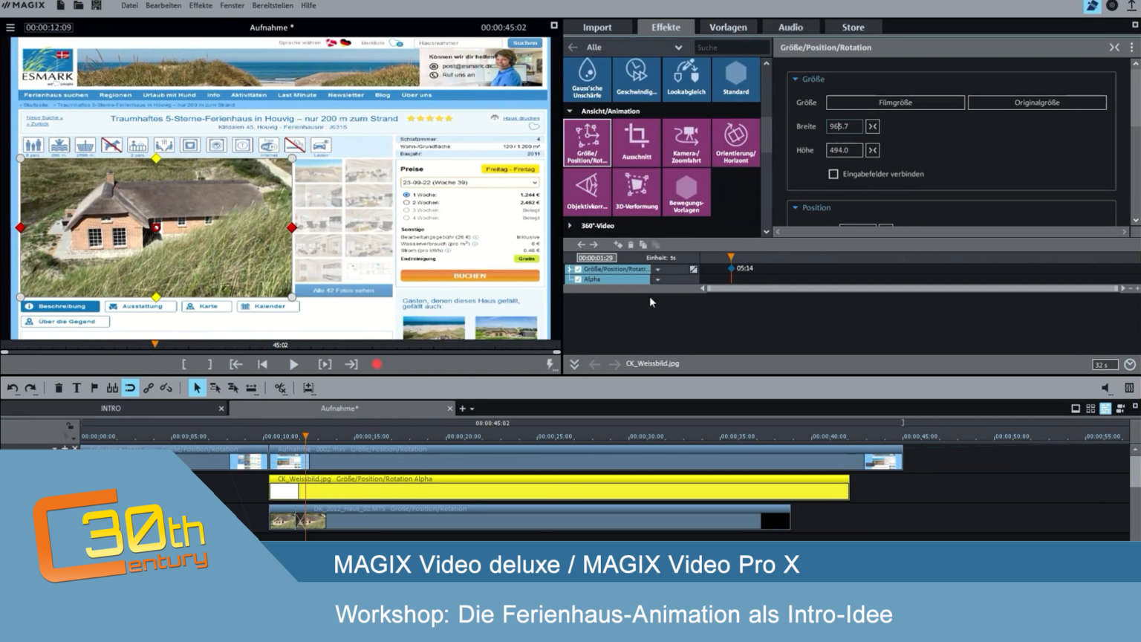Open the Ausschnitt crop effect
The image size is (1141, 642).
click(x=637, y=143)
